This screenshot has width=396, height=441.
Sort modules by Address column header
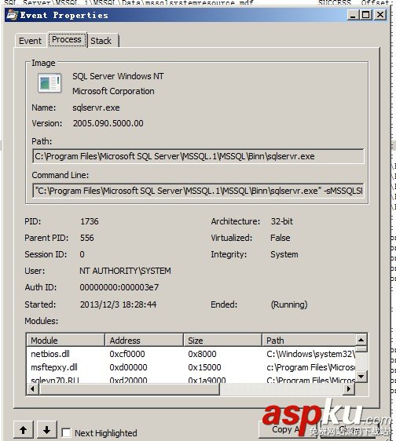tap(145, 341)
